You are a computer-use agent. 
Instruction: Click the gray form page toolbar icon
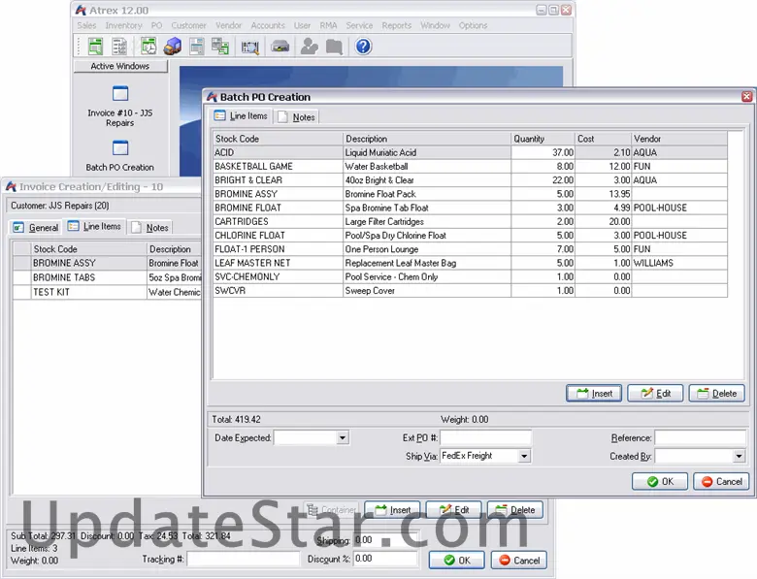coord(197,47)
